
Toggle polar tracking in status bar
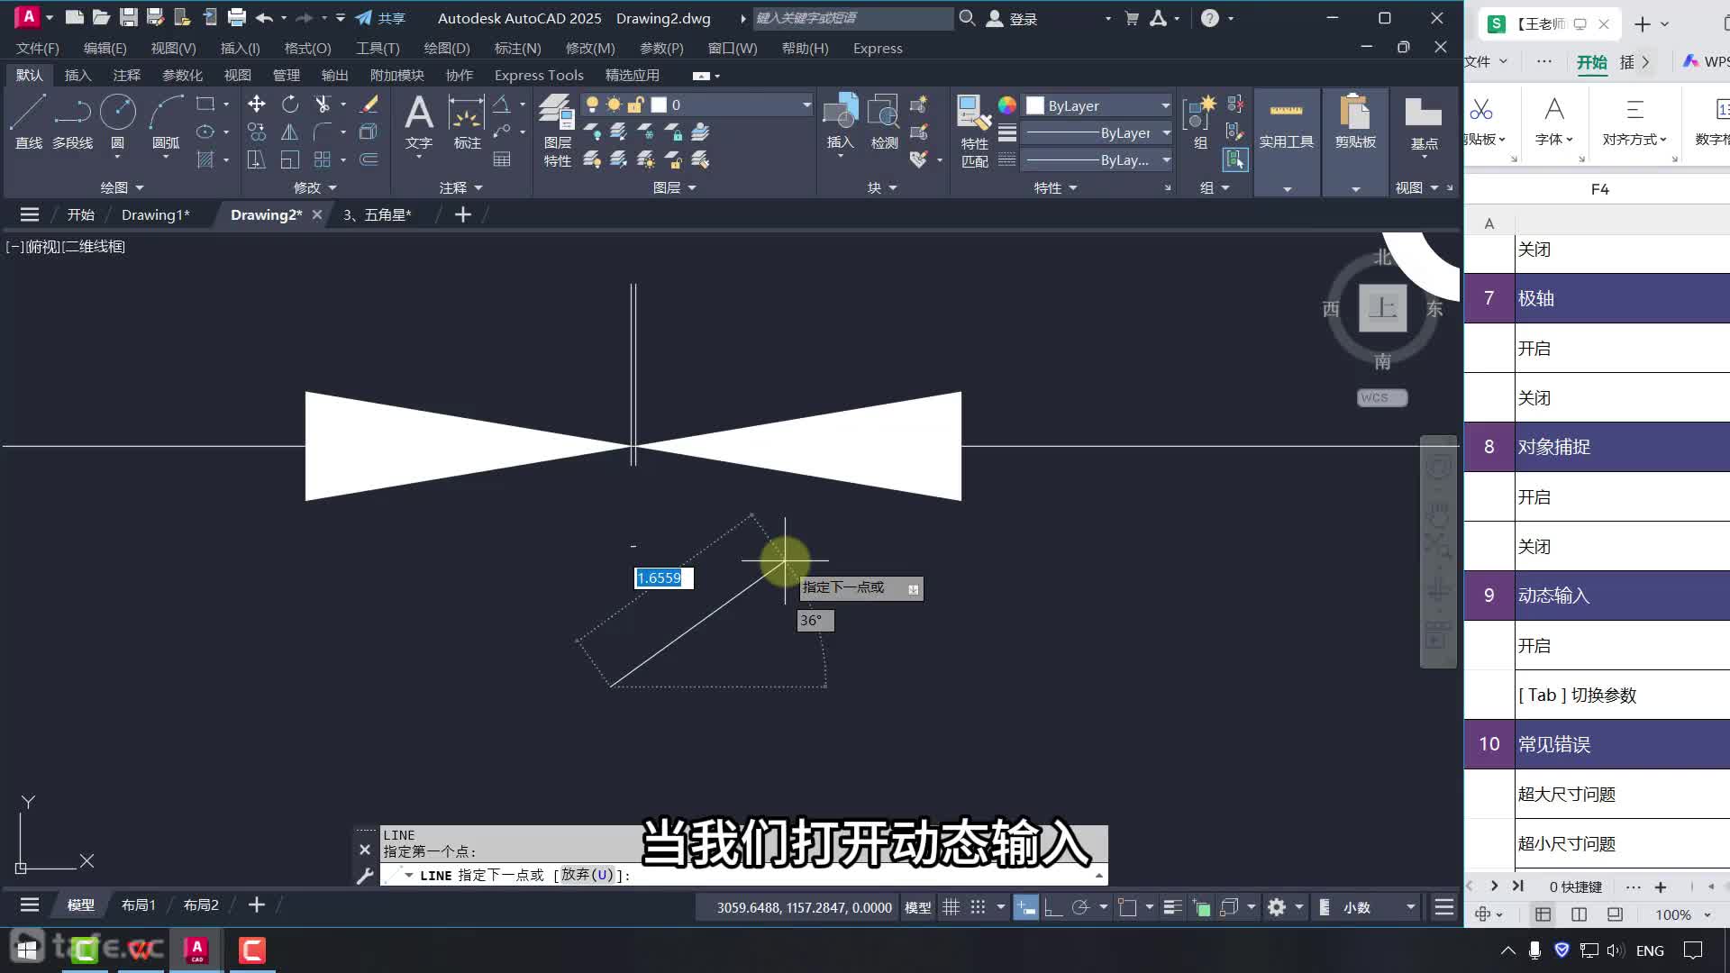1080,907
